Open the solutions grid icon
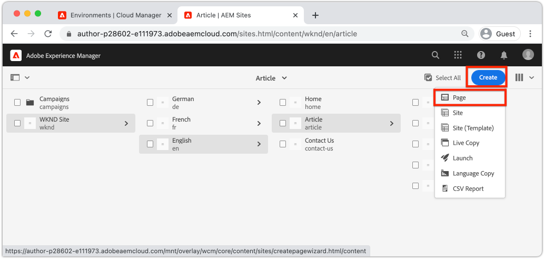Viewport: 544px width, 259px height. pyautogui.click(x=458, y=55)
